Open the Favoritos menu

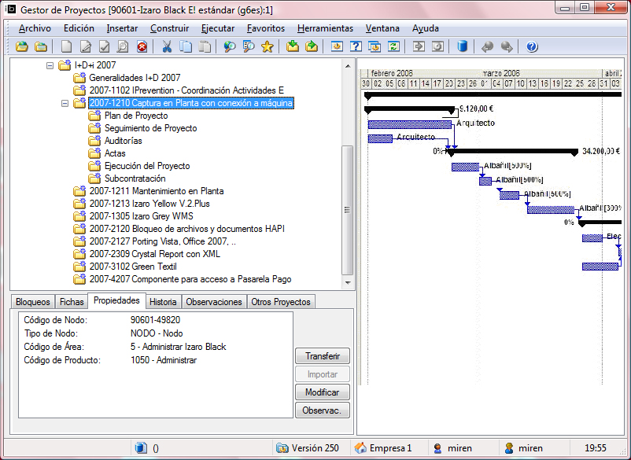point(266,28)
